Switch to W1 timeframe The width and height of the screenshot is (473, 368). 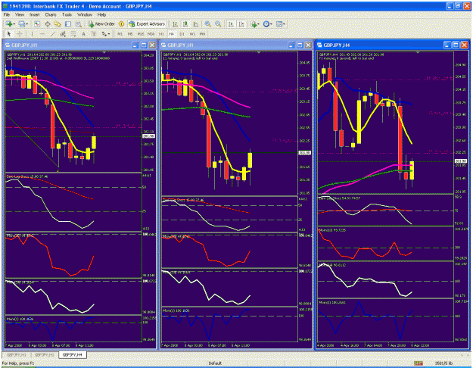(x=192, y=34)
